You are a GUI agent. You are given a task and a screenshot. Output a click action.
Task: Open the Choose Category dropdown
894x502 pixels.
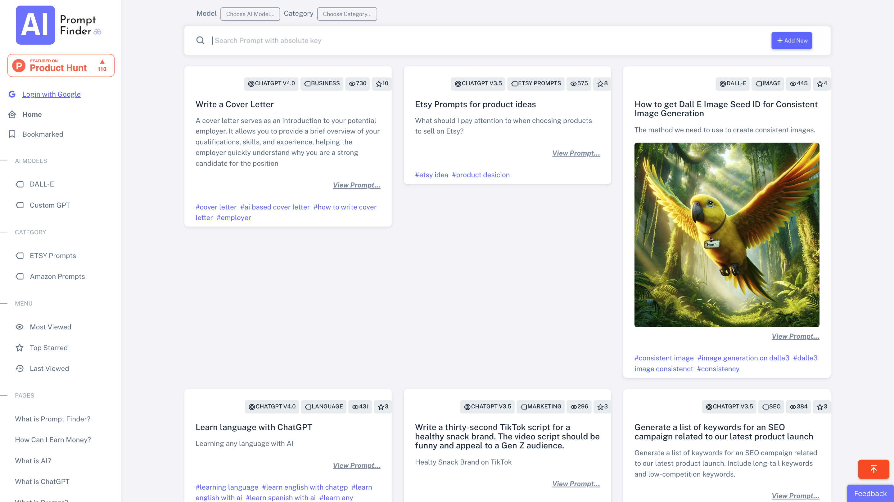click(347, 14)
